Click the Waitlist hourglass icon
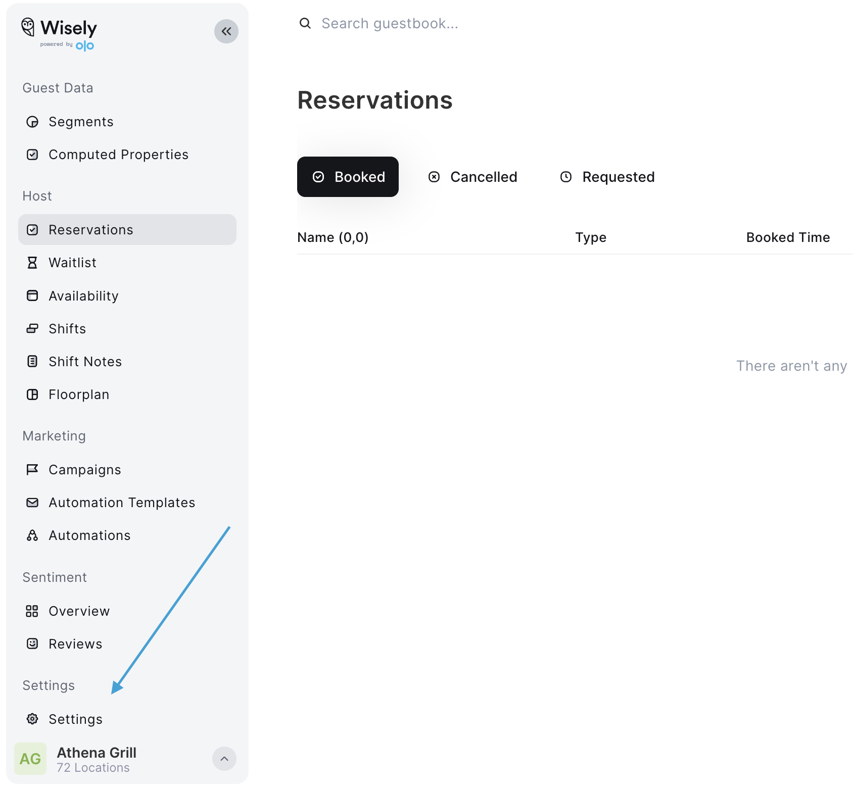The image size is (853, 792). coord(32,263)
